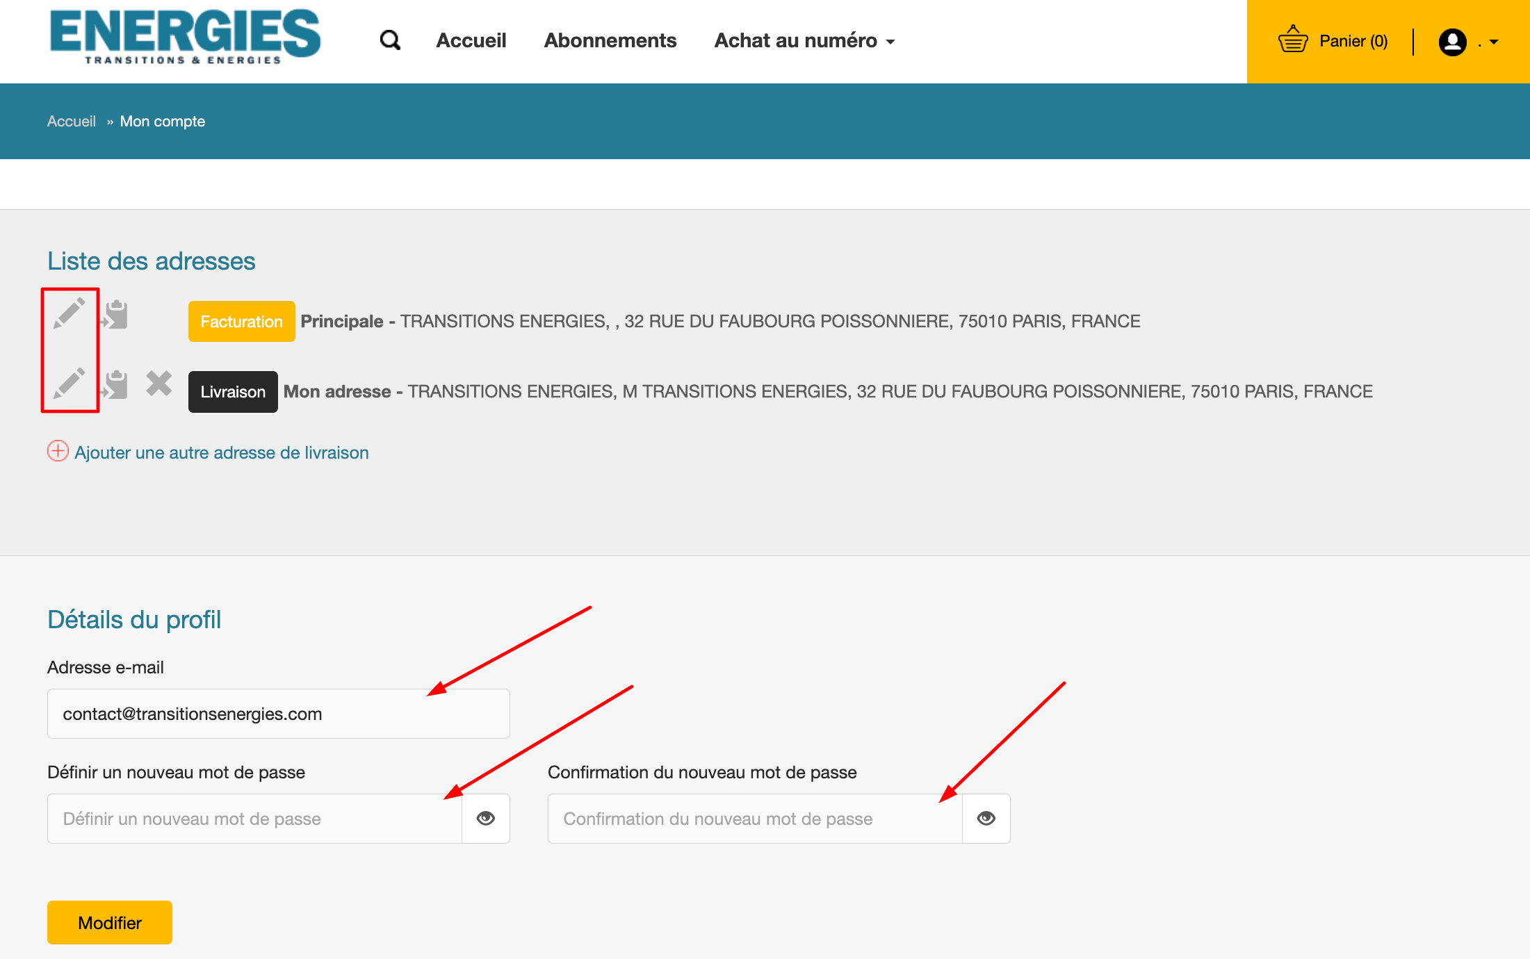This screenshot has height=959, width=1530.
Task: Click the Modifier button
Action: click(110, 922)
